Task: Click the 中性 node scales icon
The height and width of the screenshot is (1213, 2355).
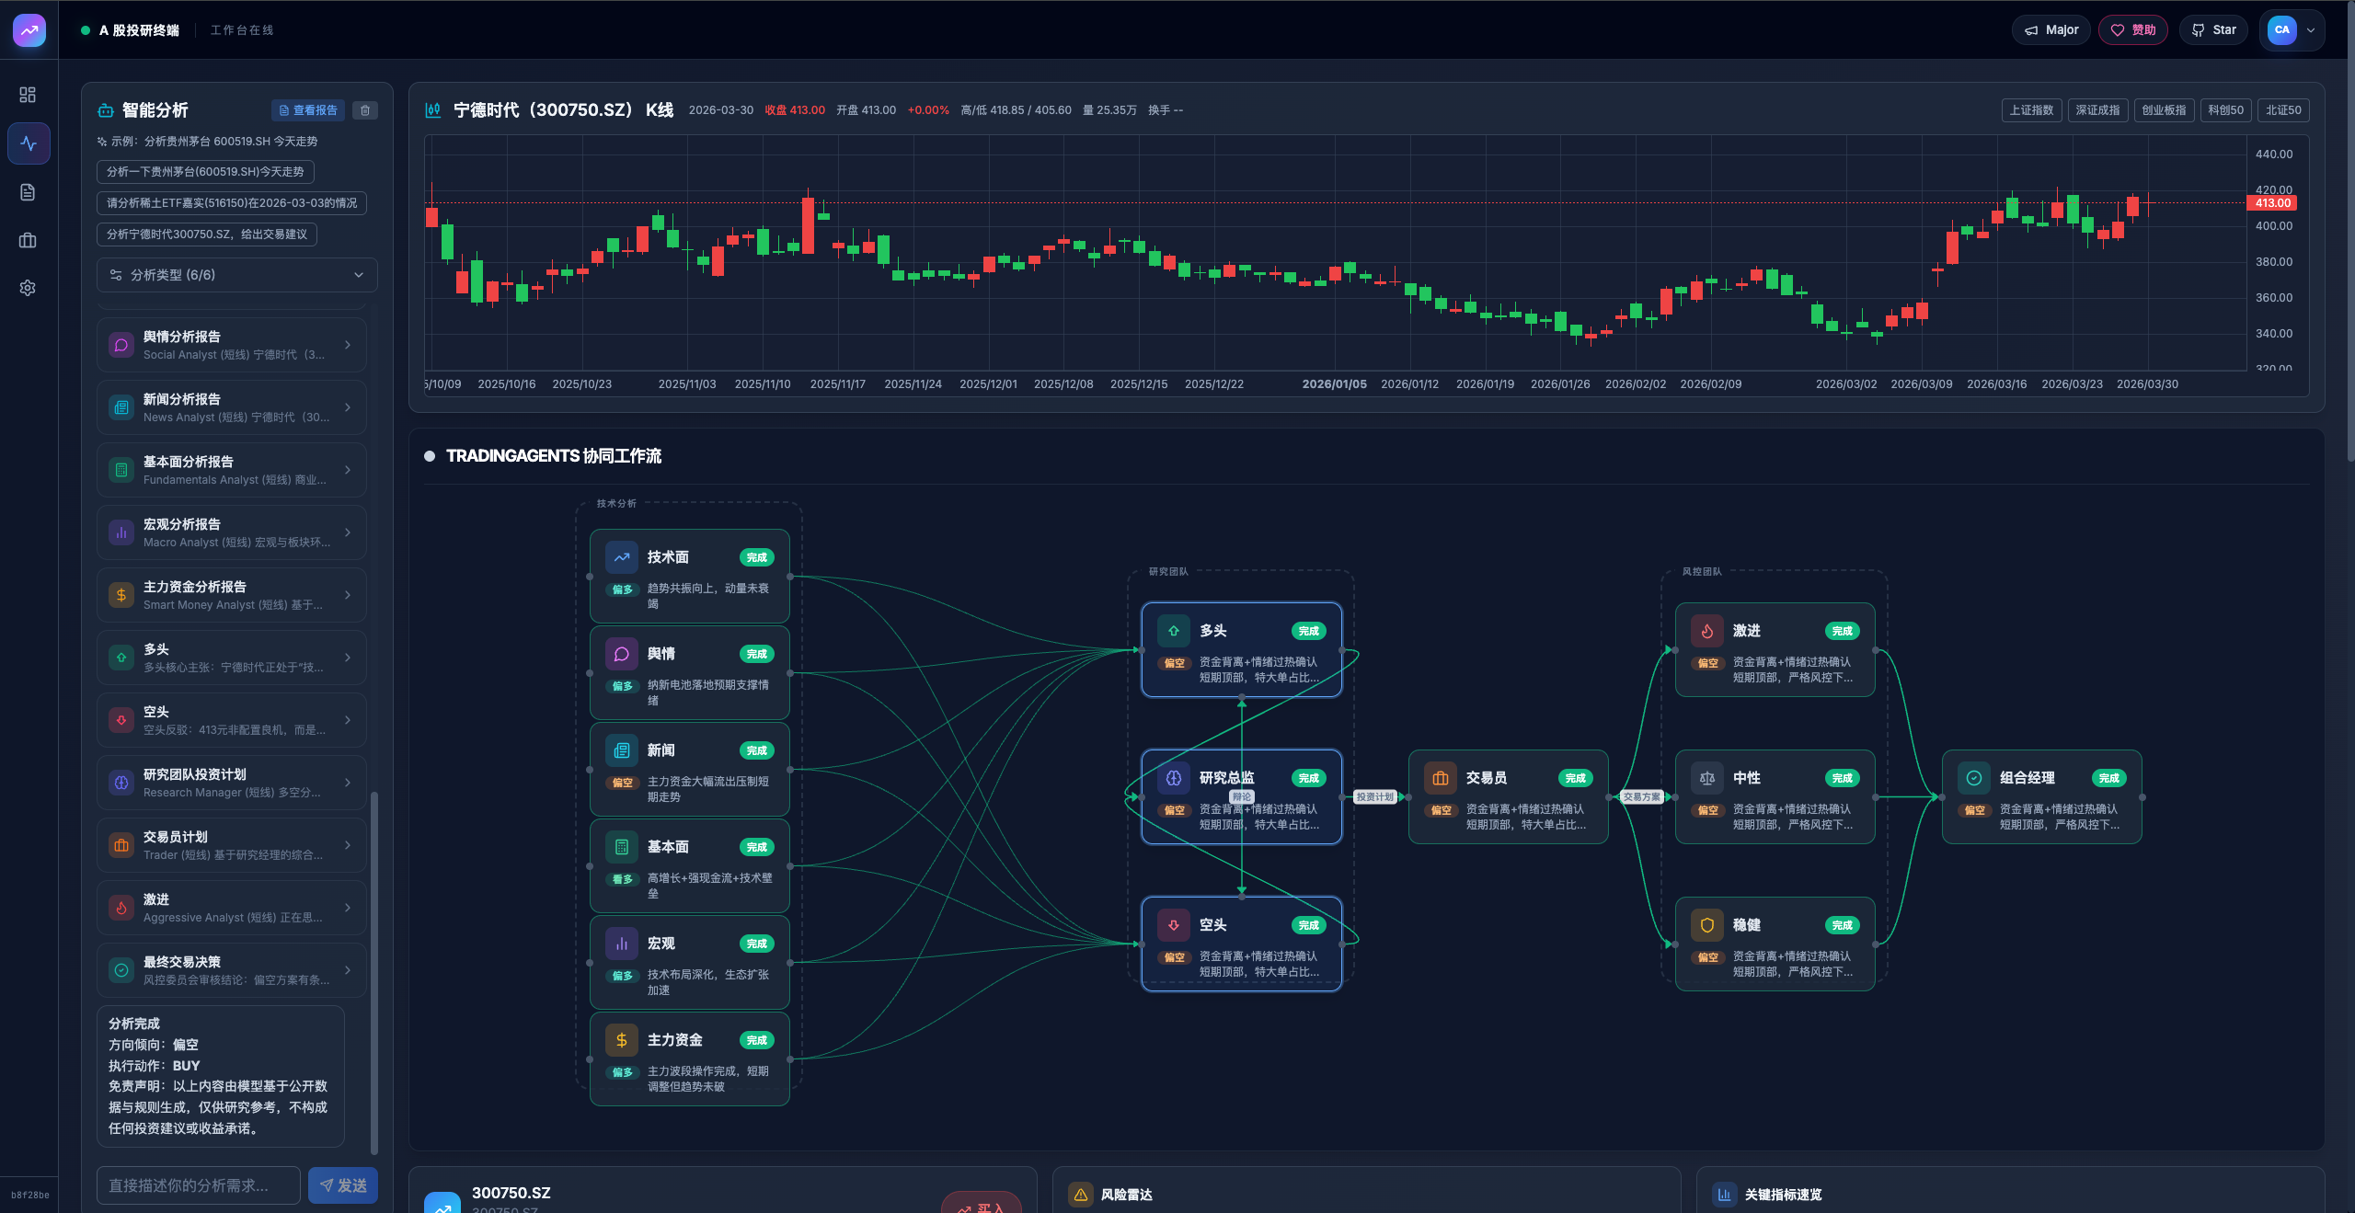Action: pyautogui.click(x=1707, y=778)
